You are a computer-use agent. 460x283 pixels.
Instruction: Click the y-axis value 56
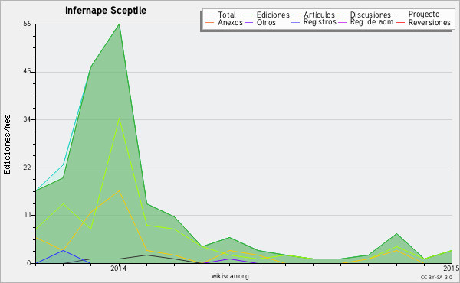coord(27,24)
